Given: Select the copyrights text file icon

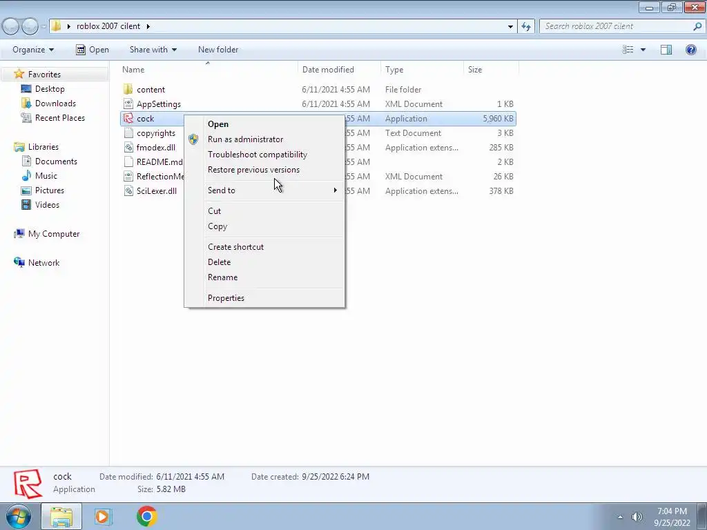Looking at the screenshot, I should pos(128,133).
